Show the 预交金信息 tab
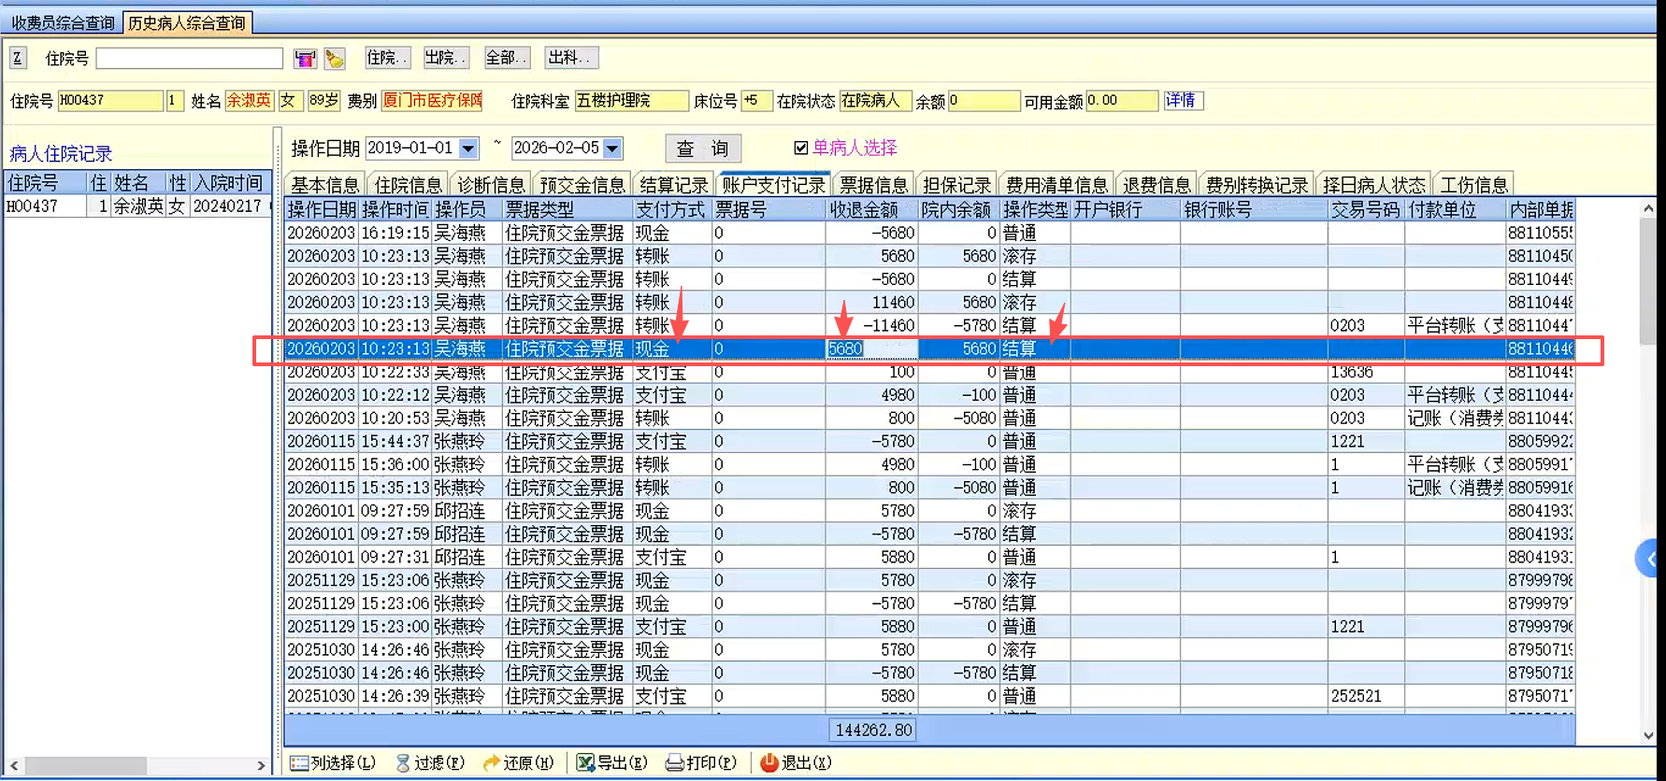 point(582,185)
